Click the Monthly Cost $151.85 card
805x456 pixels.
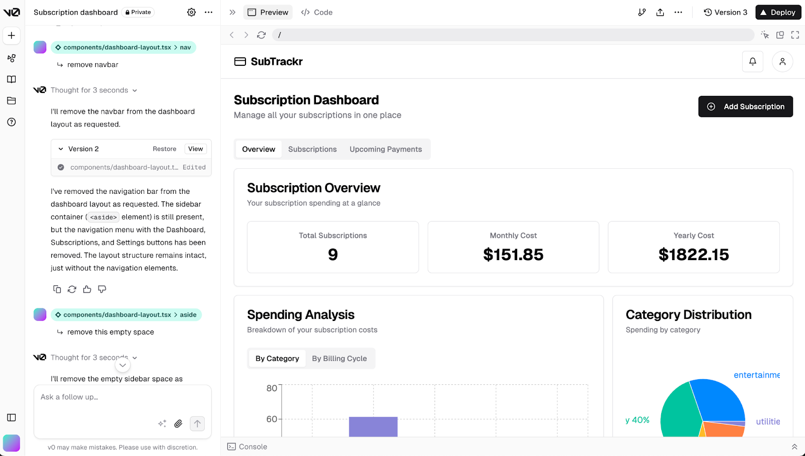[513, 247]
